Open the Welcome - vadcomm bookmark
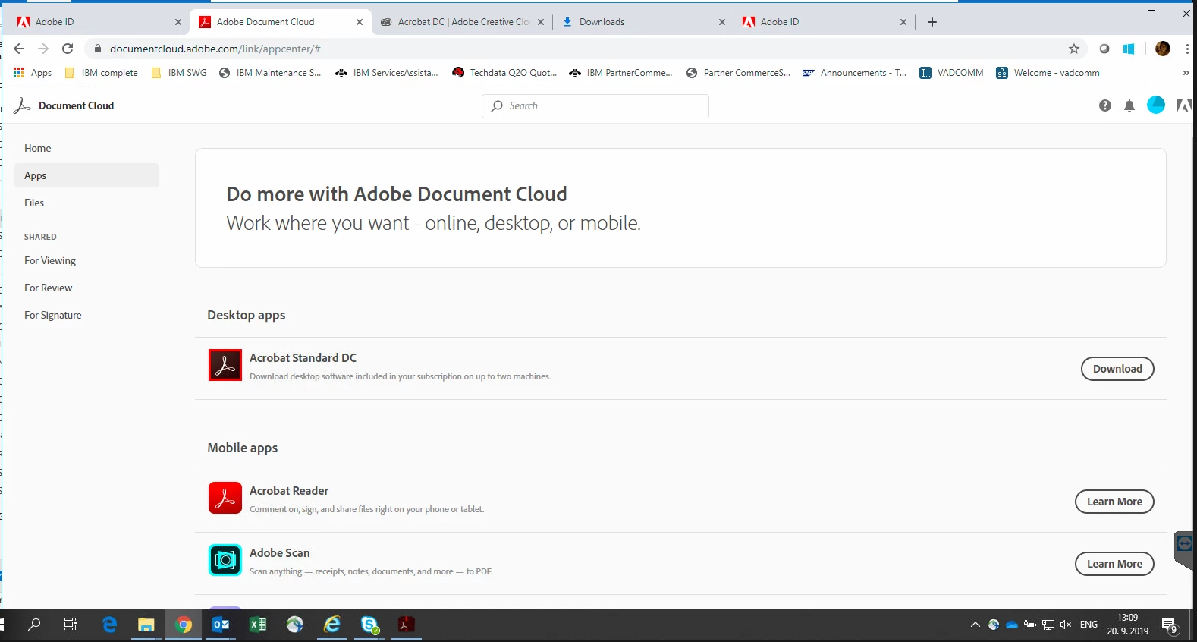 [1048, 73]
